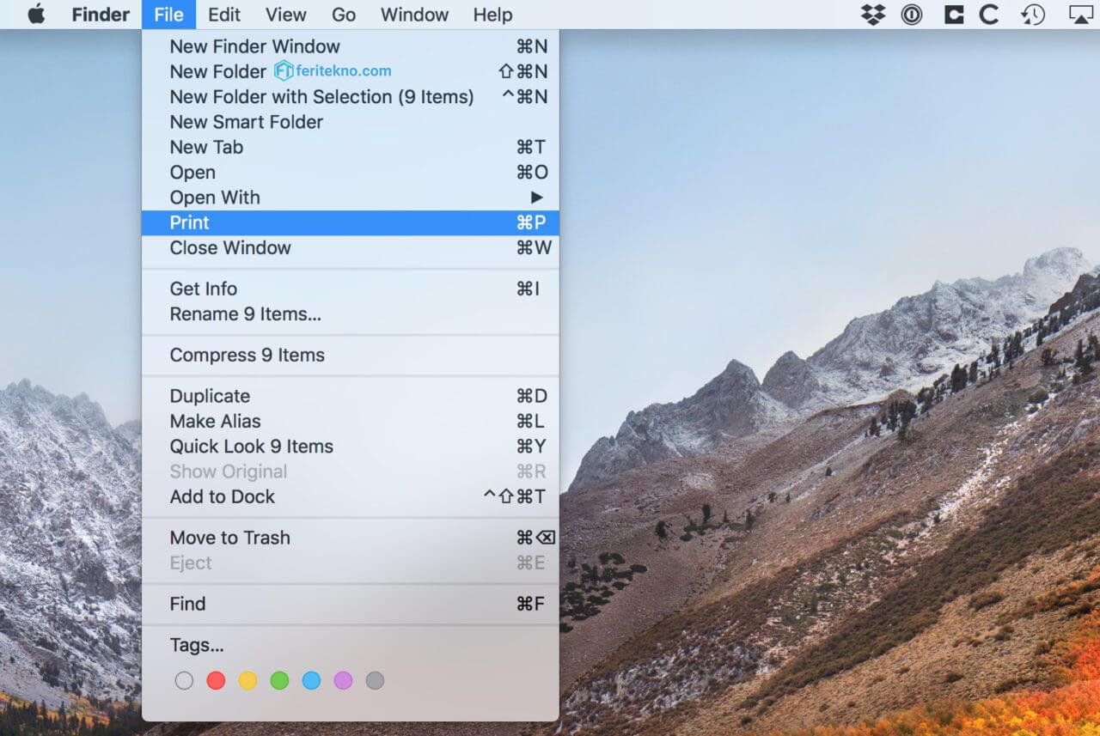This screenshot has height=736, width=1100.
Task: Select Quick Look 9 Items
Action: click(x=351, y=447)
